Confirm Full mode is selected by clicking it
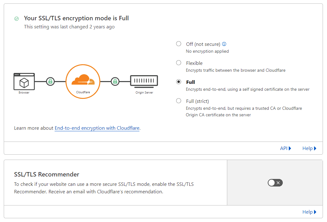This screenshot has height=222, width=327. tap(178, 82)
